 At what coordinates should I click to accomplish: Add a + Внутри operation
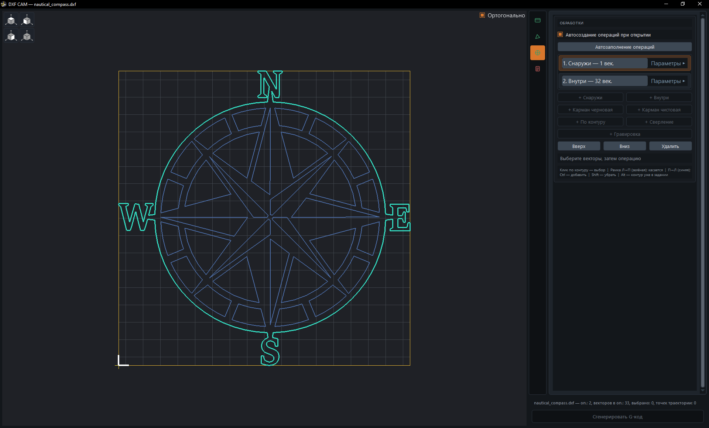click(659, 97)
